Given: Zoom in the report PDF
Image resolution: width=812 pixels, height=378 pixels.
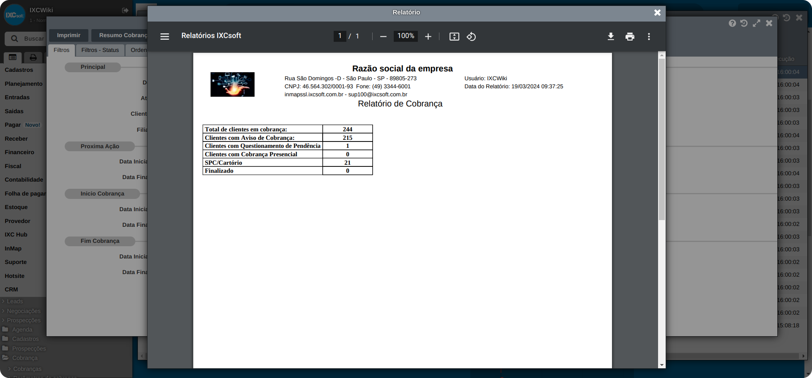Looking at the screenshot, I should coord(428,36).
